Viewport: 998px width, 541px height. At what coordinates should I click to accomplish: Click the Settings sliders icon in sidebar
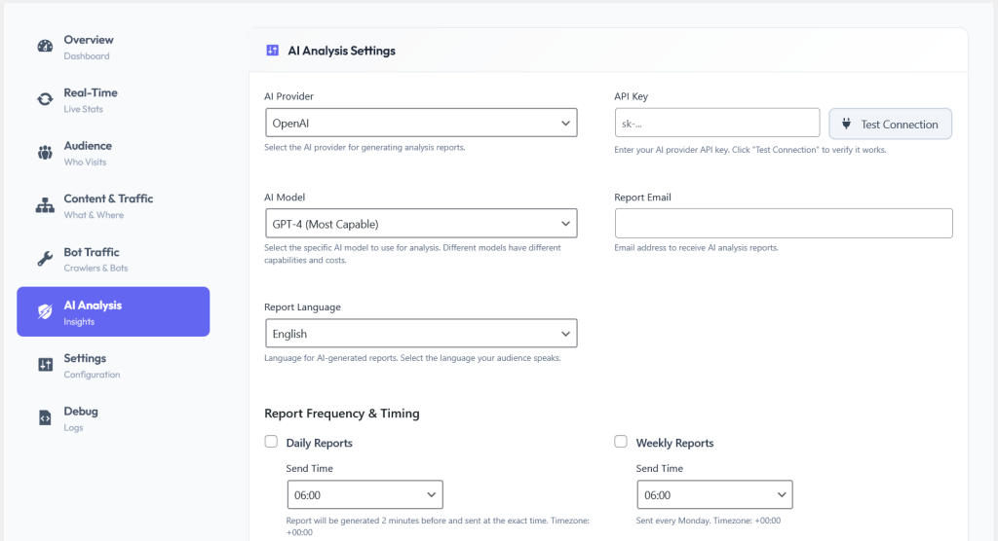45,364
